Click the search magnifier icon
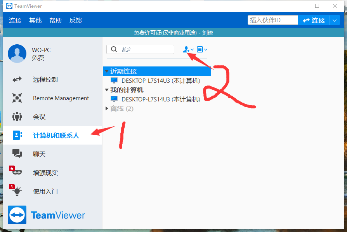The image size is (347, 232). [114, 49]
